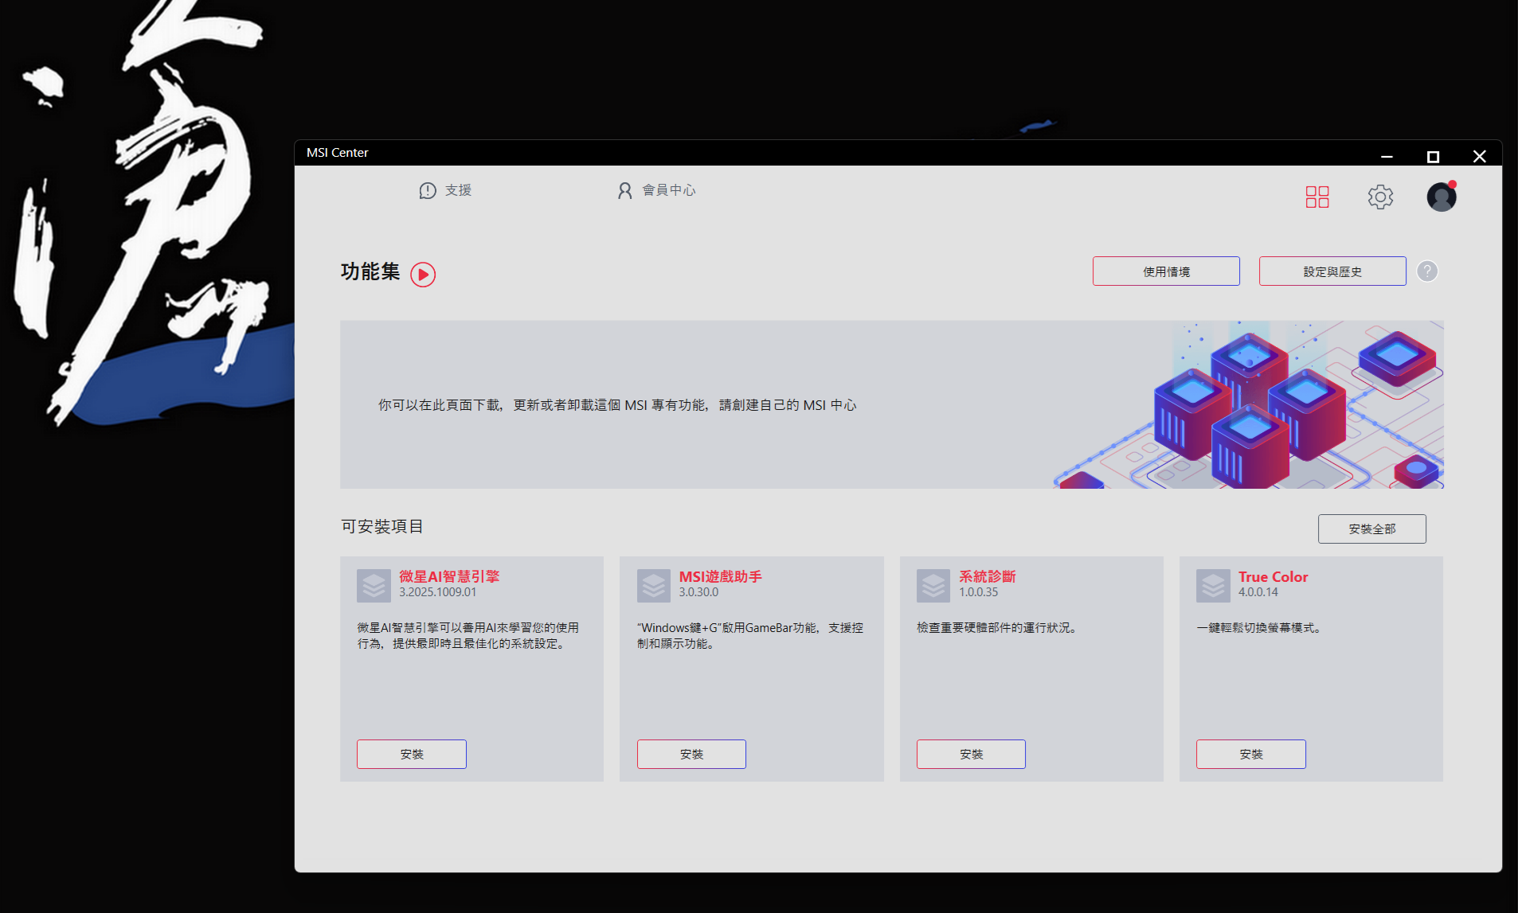Minimize the MSI Center window
Screen dimensions: 1518x913
(x=1387, y=157)
